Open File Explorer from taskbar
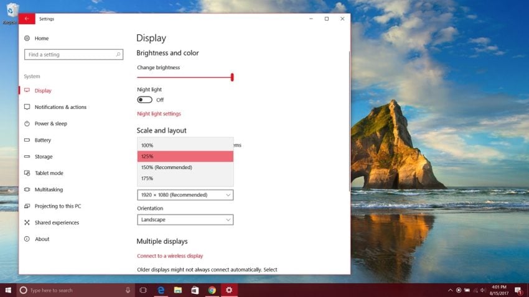This screenshot has width=529, height=297. click(178, 290)
